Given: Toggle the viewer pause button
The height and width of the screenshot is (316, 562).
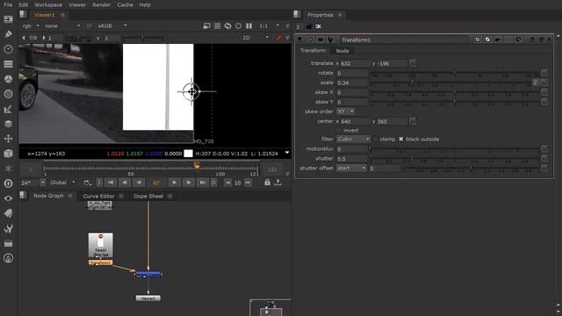Looking at the screenshot, I should [249, 25].
